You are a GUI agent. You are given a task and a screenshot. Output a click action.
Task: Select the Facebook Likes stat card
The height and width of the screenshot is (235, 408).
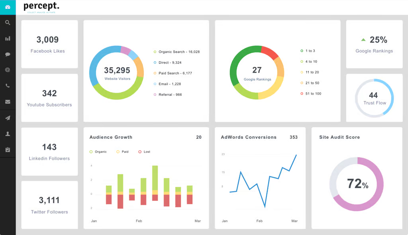click(49, 44)
